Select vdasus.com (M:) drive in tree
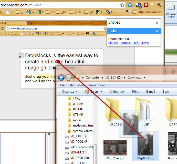177x164 pixels. pos(79,147)
